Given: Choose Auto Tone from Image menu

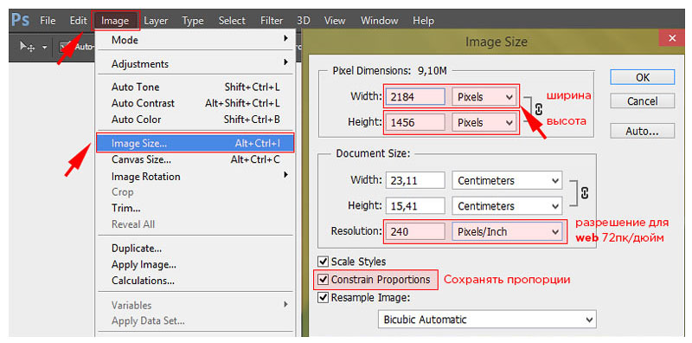Looking at the screenshot, I should pos(195,87).
